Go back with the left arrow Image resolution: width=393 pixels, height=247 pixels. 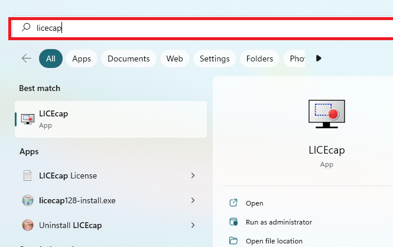27,58
